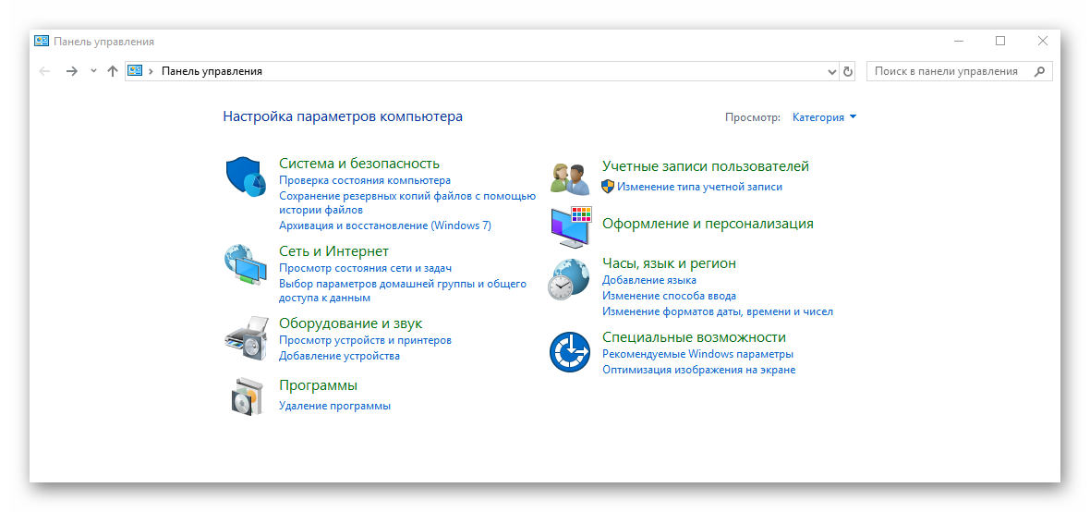Image resolution: width=1090 pixels, height=512 pixels.
Task: Open Архивация и восстановление (Windows 7)
Action: tap(385, 226)
